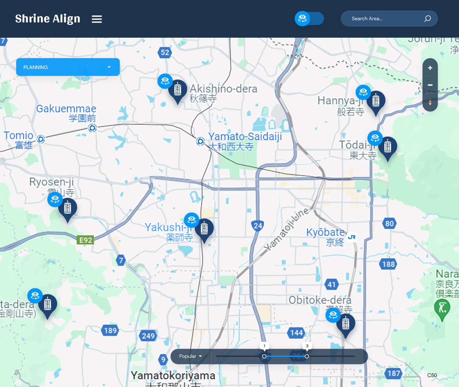Image resolution: width=459 pixels, height=387 pixels.
Task: Click the route 9 shield
Action: click(163, 359)
